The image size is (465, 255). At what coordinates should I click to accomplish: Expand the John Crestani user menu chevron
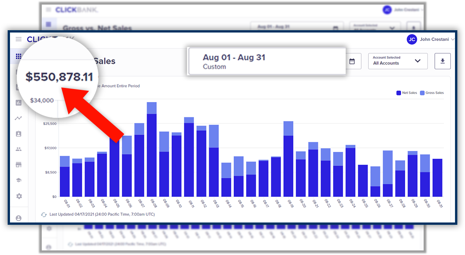point(453,39)
